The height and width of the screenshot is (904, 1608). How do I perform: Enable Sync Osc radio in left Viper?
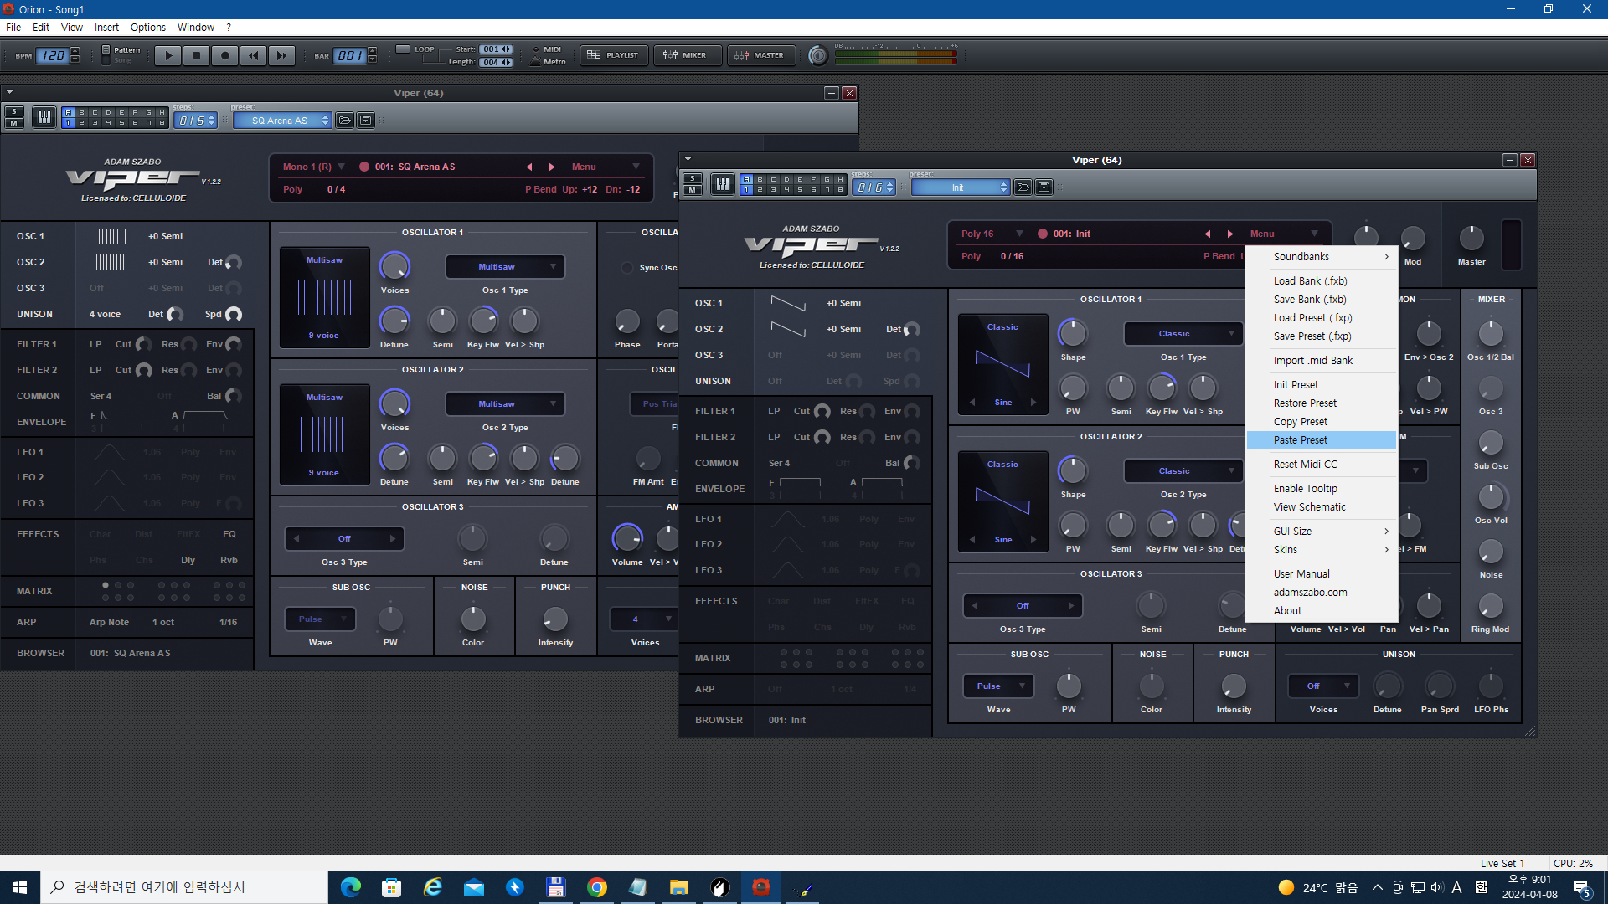click(x=627, y=268)
